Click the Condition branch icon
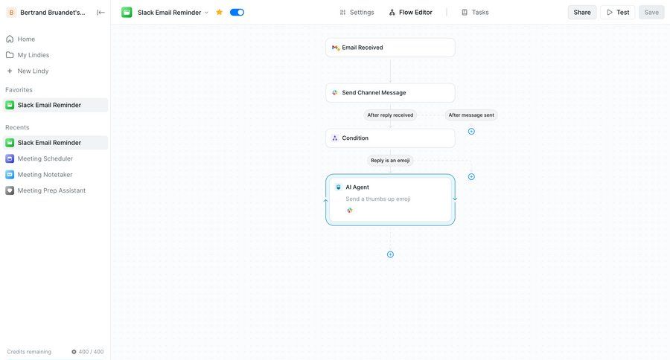The width and height of the screenshot is (670, 360). coord(335,138)
